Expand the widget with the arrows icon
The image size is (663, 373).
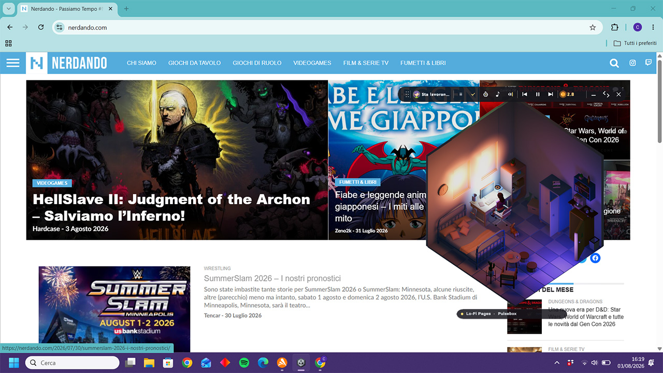click(606, 94)
